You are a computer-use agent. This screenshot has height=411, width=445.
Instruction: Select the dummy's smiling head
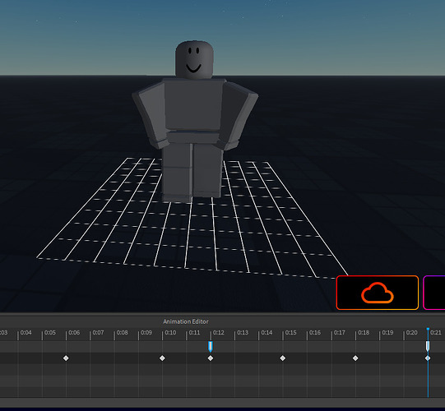(194, 59)
